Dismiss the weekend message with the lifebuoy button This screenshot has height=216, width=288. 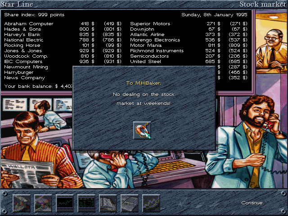tap(142, 130)
